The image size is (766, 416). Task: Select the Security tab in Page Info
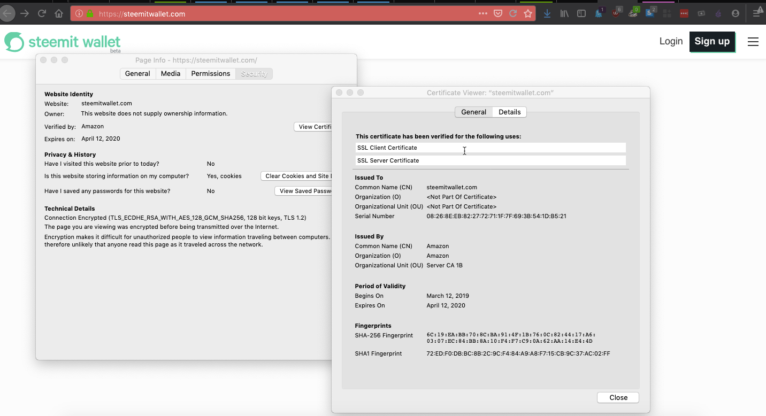click(254, 74)
